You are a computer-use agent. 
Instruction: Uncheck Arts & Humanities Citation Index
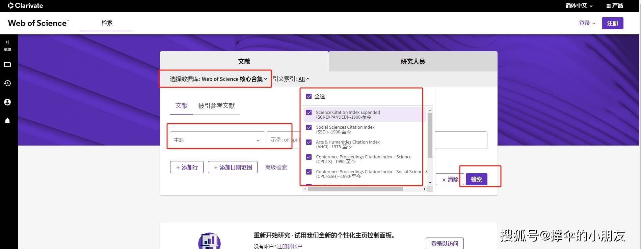tap(309, 142)
